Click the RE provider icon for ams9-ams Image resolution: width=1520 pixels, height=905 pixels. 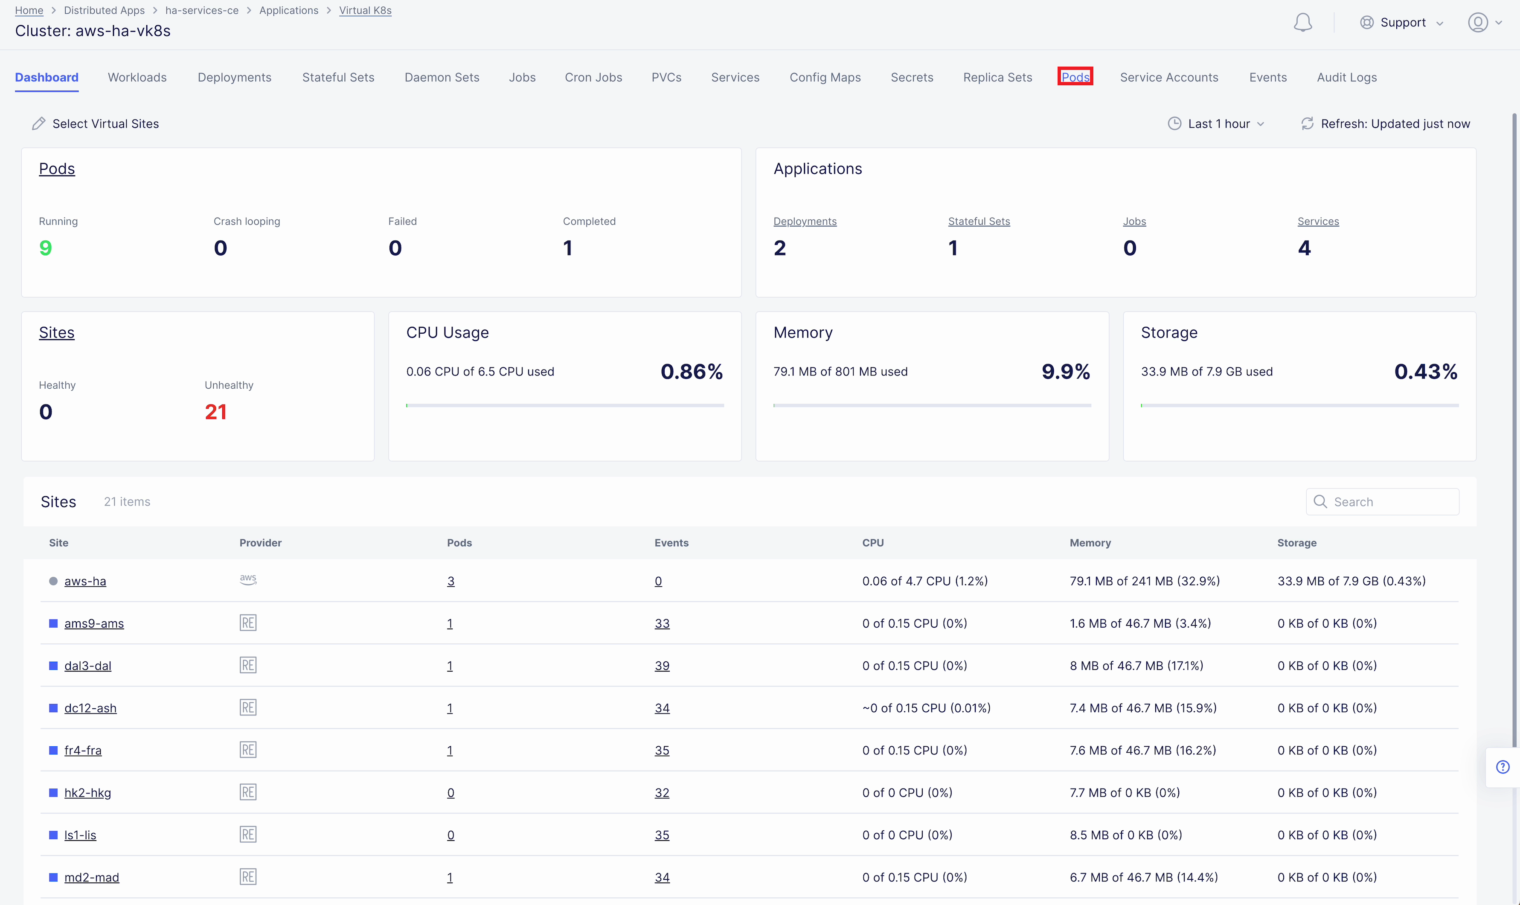coord(248,623)
